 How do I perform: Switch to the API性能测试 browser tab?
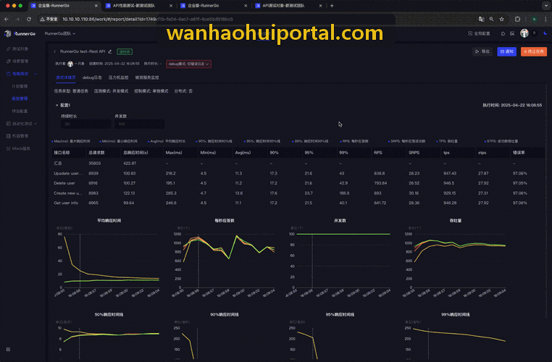(139, 6)
